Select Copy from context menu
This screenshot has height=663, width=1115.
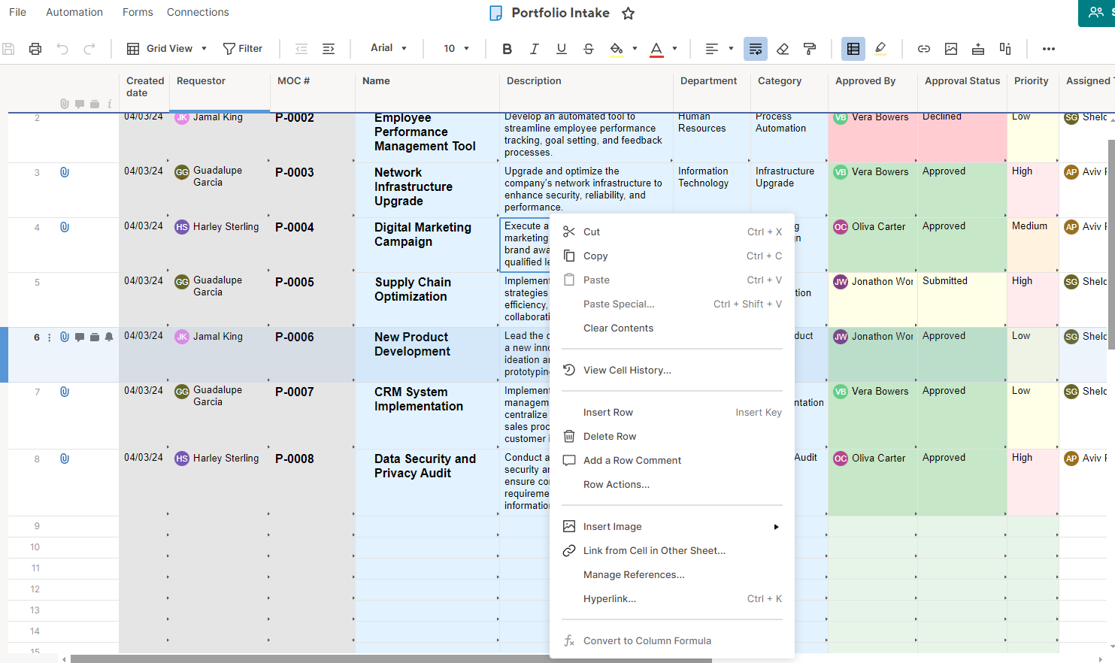tap(672, 256)
